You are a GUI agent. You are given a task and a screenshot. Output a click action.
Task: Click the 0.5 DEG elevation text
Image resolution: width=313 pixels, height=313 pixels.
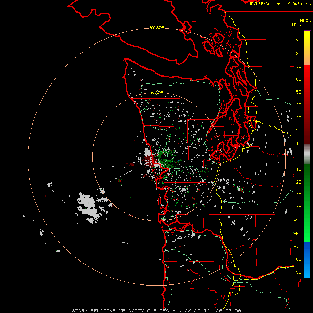point(158,311)
